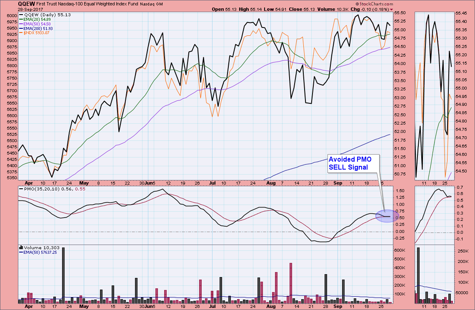The image size is (475, 310).
Task: Click the Volume 10.3K header value
Action: pyautogui.click(x=333, y=10)
